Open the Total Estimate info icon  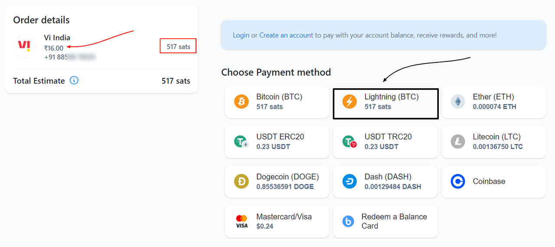coord(74,80)
